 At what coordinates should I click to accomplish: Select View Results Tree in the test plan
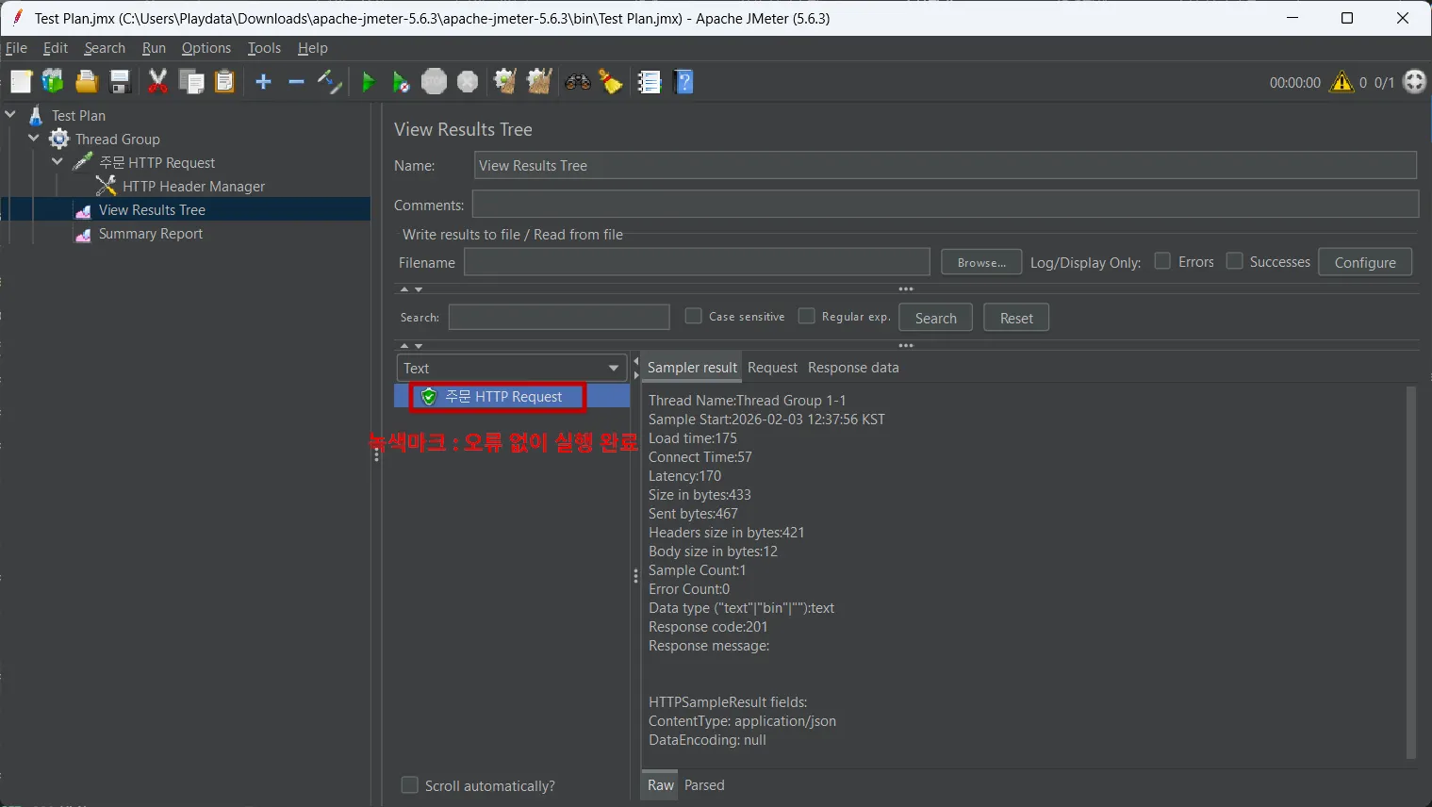[152, 209]
